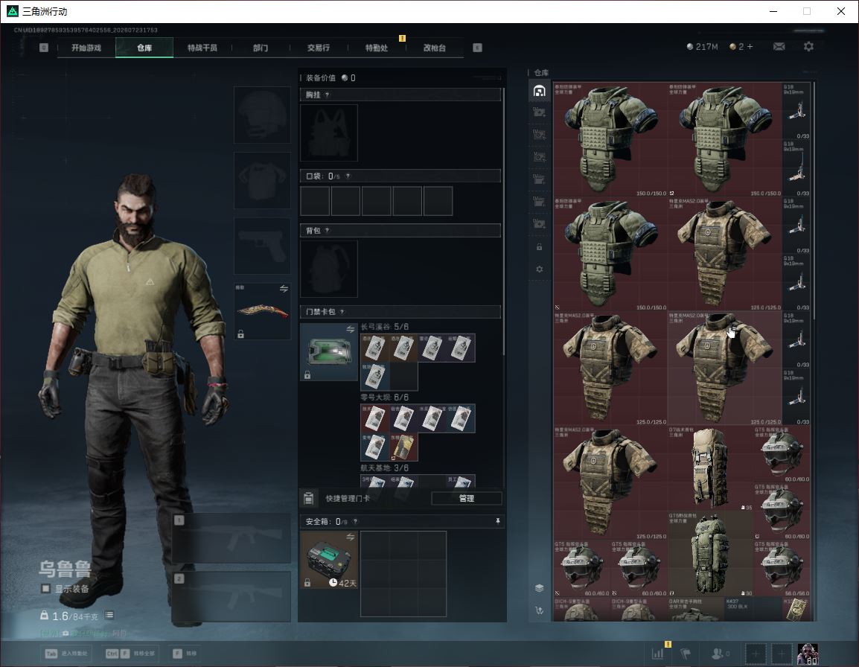This screenshot has height=667, width=859.
Task: Select top-left green armor in warehouse
Action: click(x=610, y=140)
